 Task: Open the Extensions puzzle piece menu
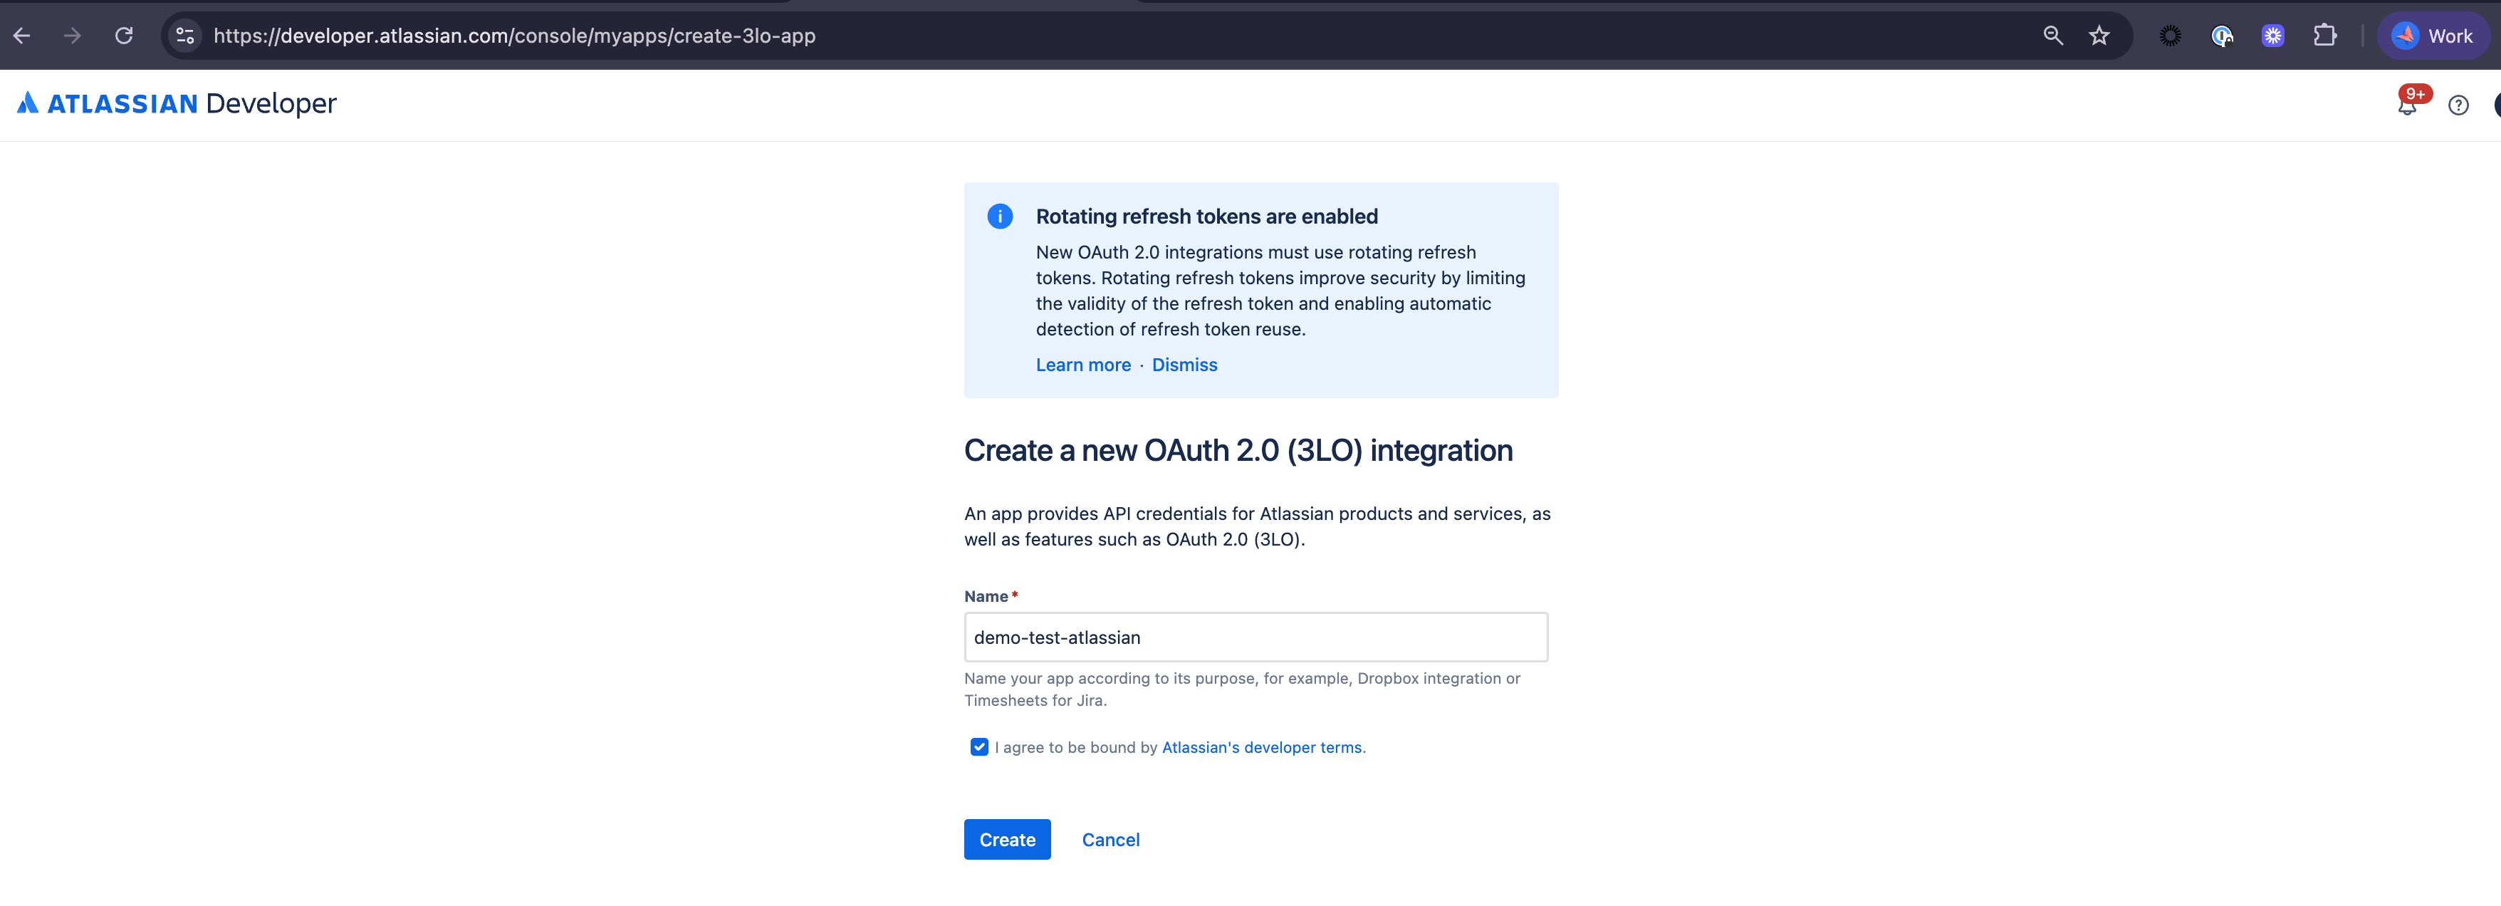coord(2324,36)
